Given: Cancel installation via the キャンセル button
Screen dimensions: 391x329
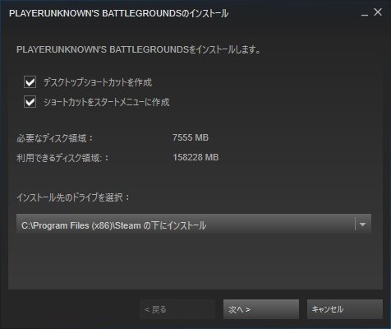Looking at the screenshot, I should click(x=345, y=309).
